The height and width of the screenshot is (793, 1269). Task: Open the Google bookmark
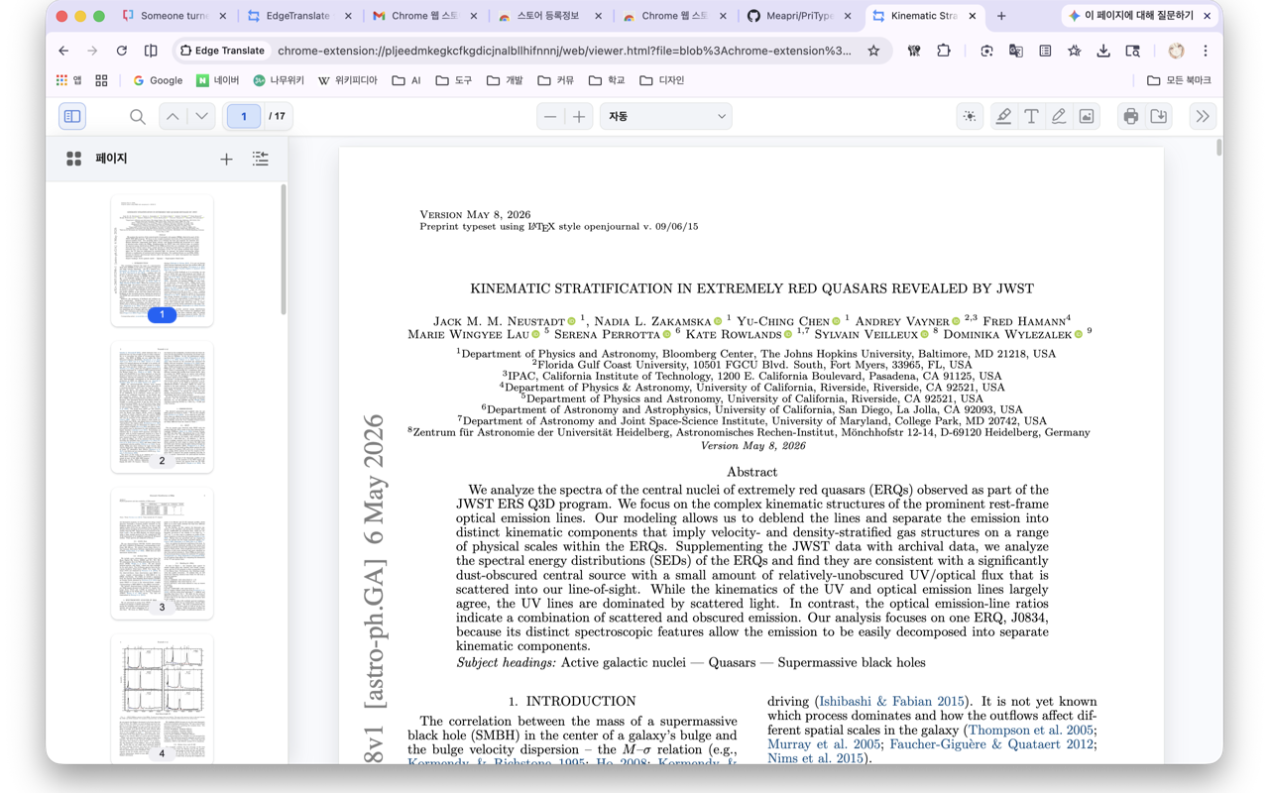point(158,80)
